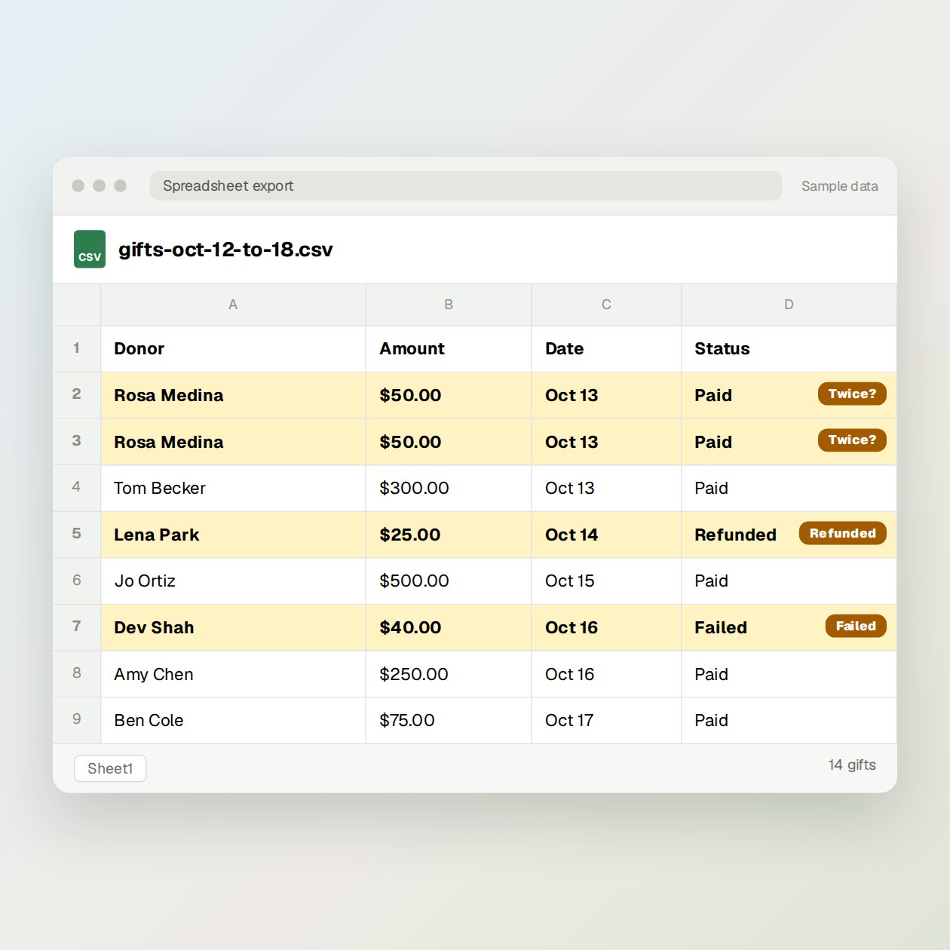Select the Oct 15 date cell

pyautogui.click(x=606, y=581)
